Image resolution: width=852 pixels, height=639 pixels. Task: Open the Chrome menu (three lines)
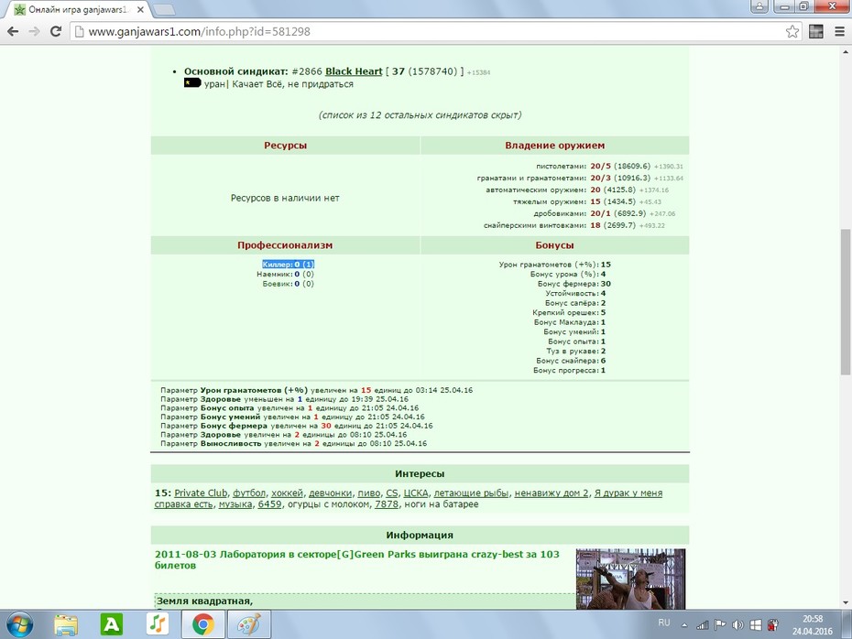click(x=839, y=31)
